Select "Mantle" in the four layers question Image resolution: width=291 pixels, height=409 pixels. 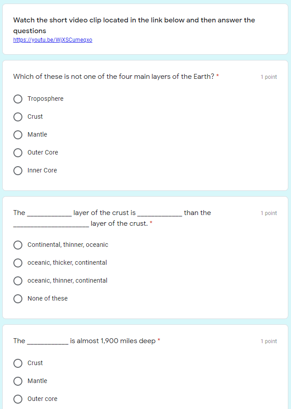click(x=18, y=134)
